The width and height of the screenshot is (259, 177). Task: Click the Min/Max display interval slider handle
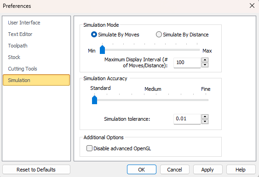(103, 50)
